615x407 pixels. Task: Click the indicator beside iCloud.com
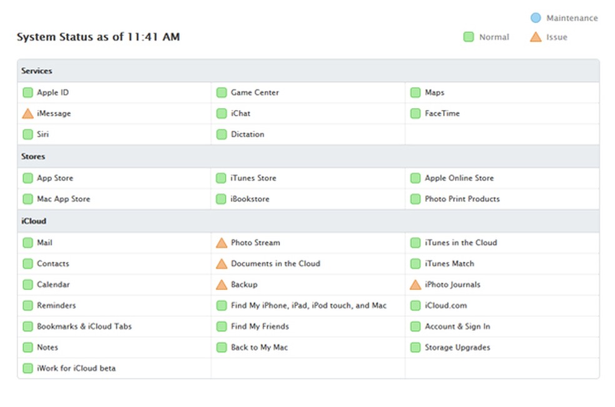tap(415, 306)
